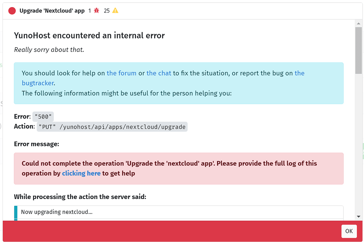Click the "YunoHost encountered an internal error" heading
364x242 pixels.
pos(89,36)
